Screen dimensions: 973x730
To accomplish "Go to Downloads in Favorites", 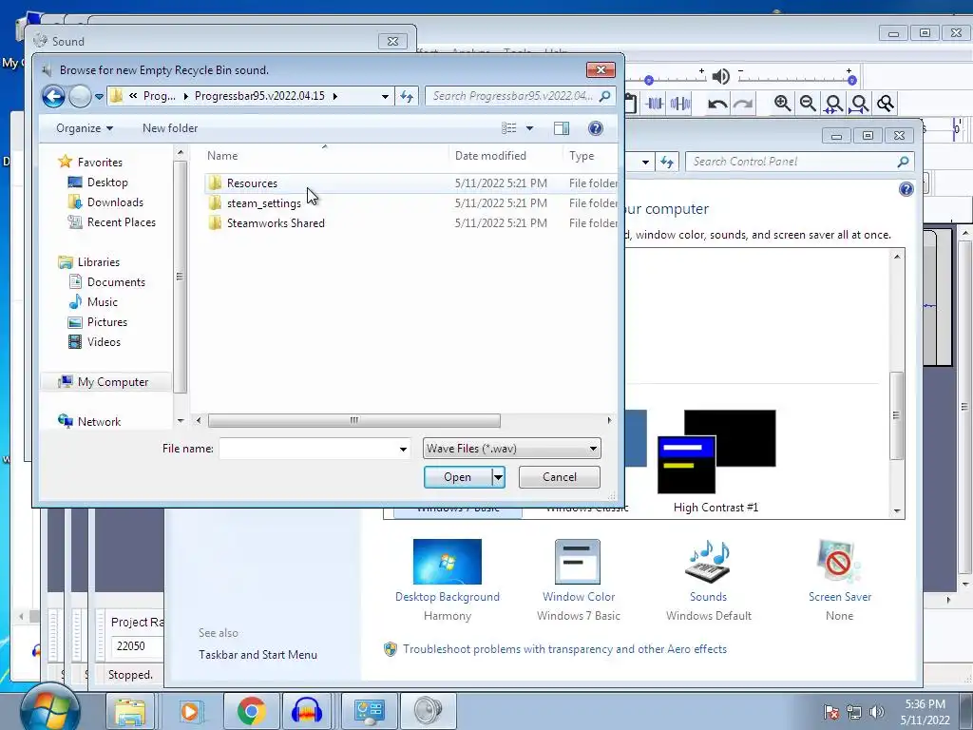I will [115, 202].
